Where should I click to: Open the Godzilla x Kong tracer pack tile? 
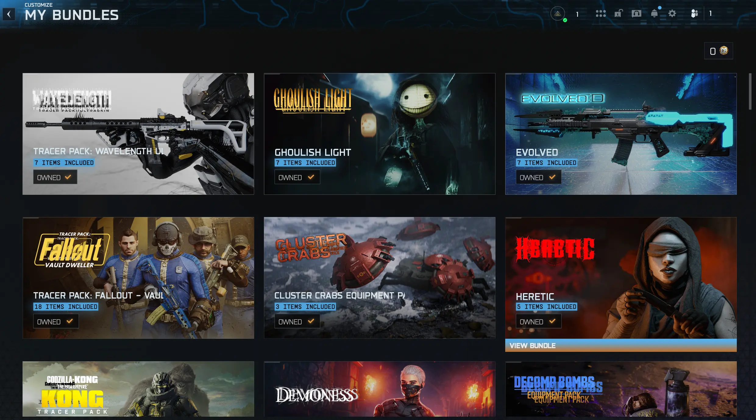(138, 389)
